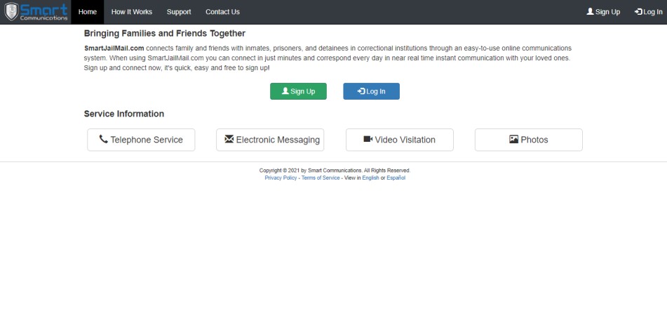Open the Home menu item
The height and width of the screenshot is (318, 667).
click(x=88, y=12)
